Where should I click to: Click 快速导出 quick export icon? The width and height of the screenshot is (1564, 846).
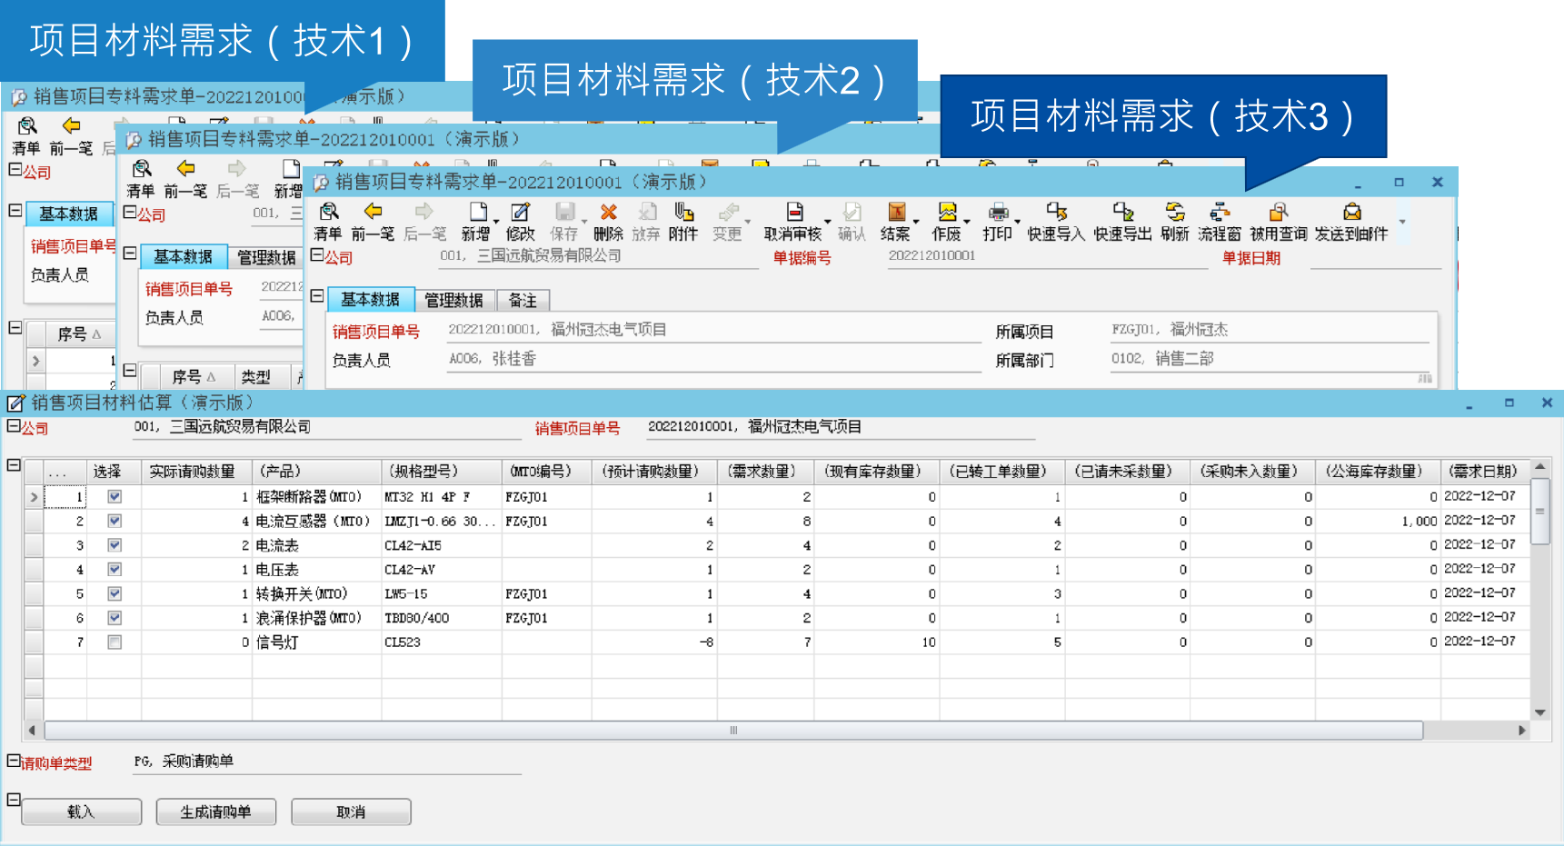(1123, 212)
